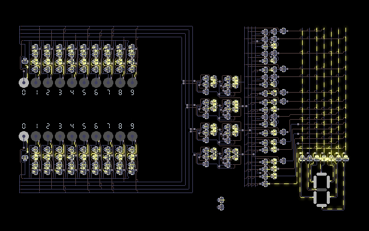369x231 pixels.
Task: Click rightmost driver gate above seven-segment display
Action: tap(345, 158)
